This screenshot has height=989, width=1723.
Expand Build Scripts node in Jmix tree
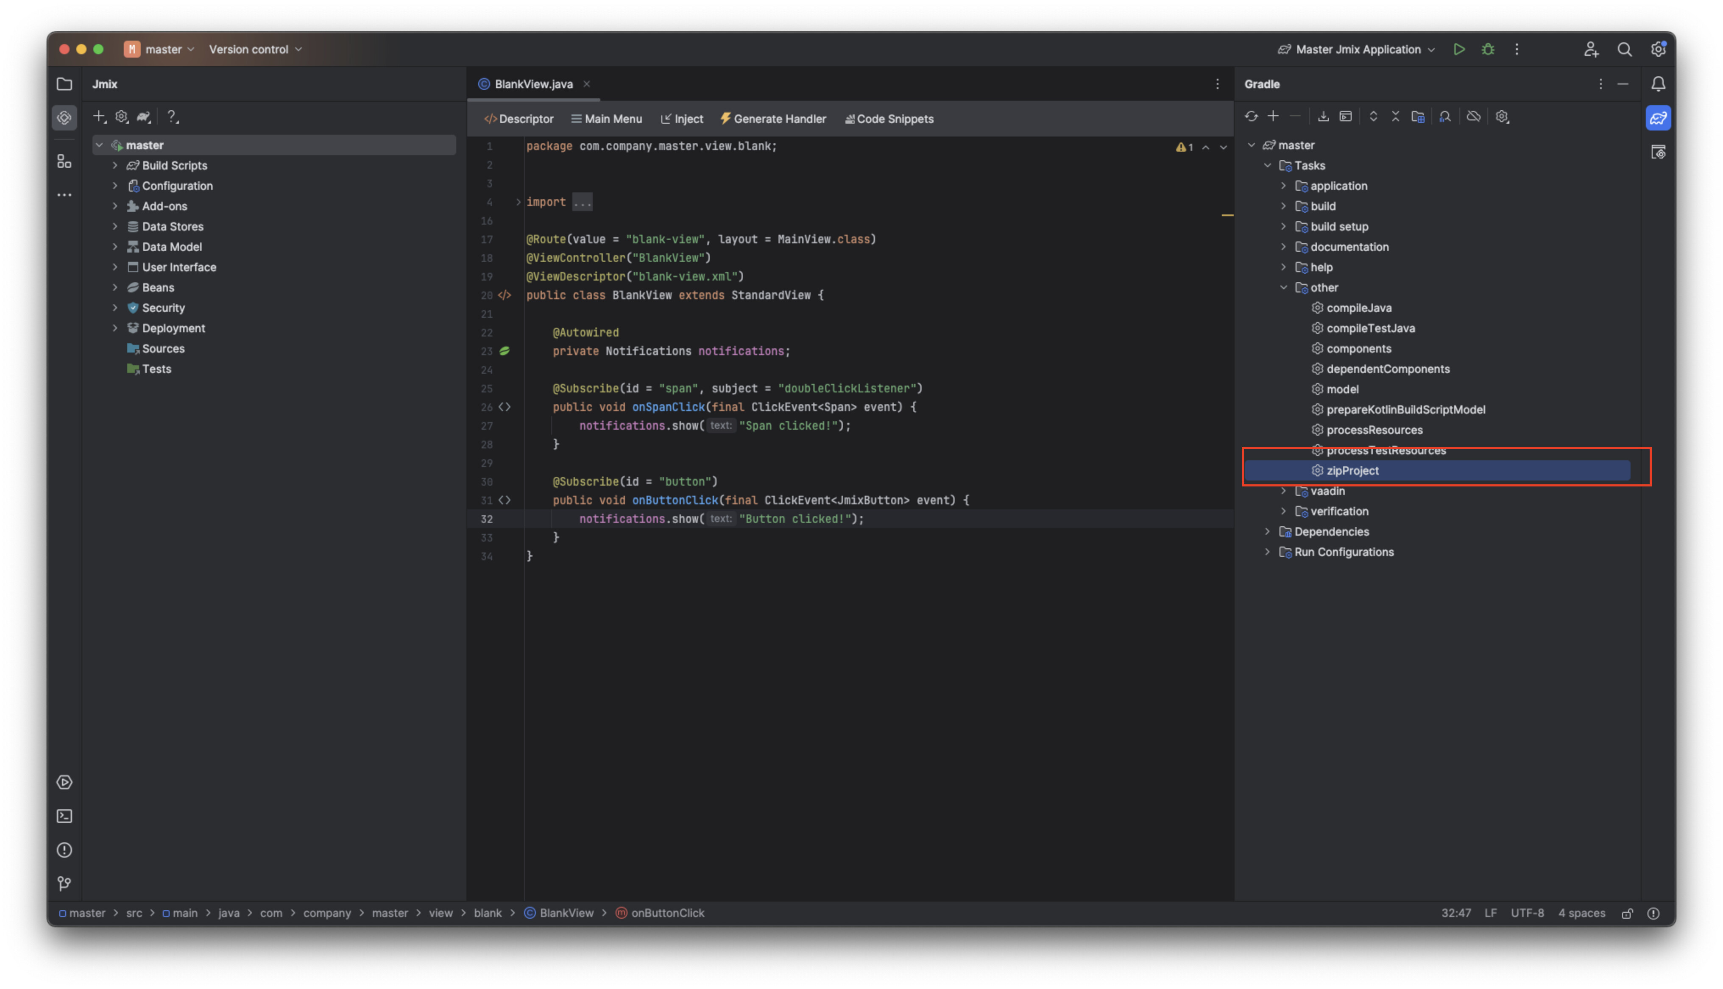(115, 165)
